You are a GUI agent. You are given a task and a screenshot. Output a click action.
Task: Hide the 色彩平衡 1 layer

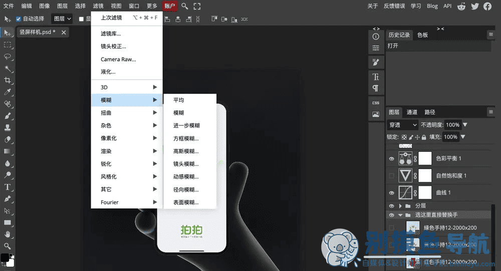[391, 158]
